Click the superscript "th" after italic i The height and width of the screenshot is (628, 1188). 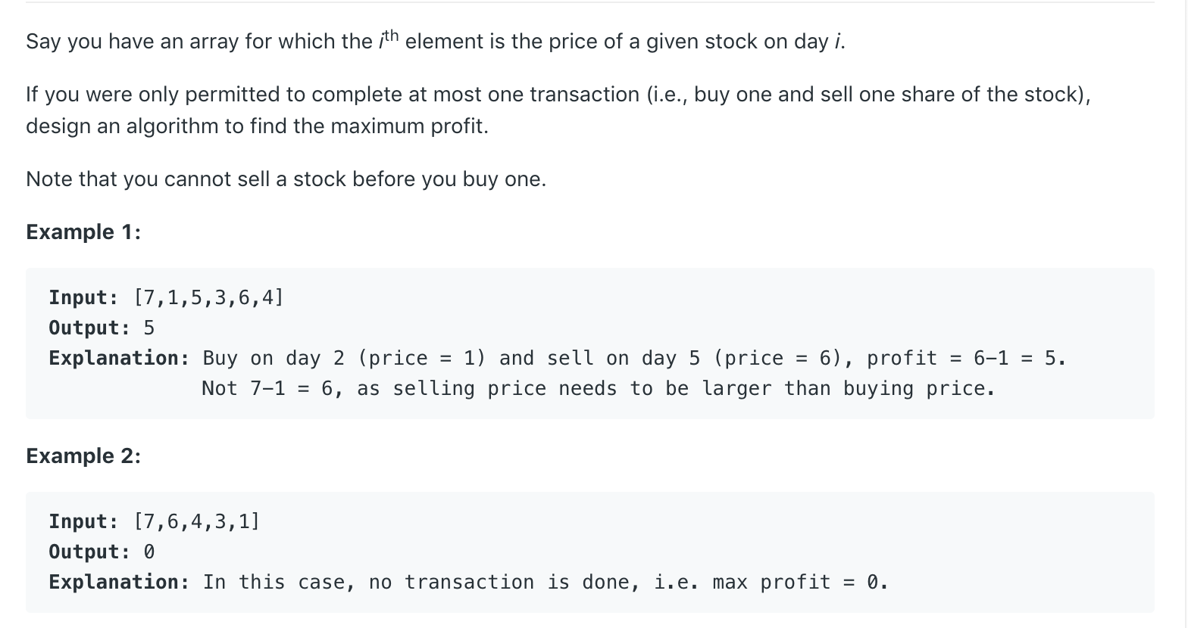pos(390,35)
